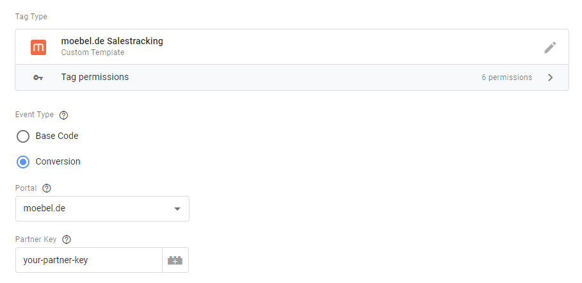Viewport: 582px width, 283px height.
Task: Select the Conversion radio button
Action: point(23,162)
